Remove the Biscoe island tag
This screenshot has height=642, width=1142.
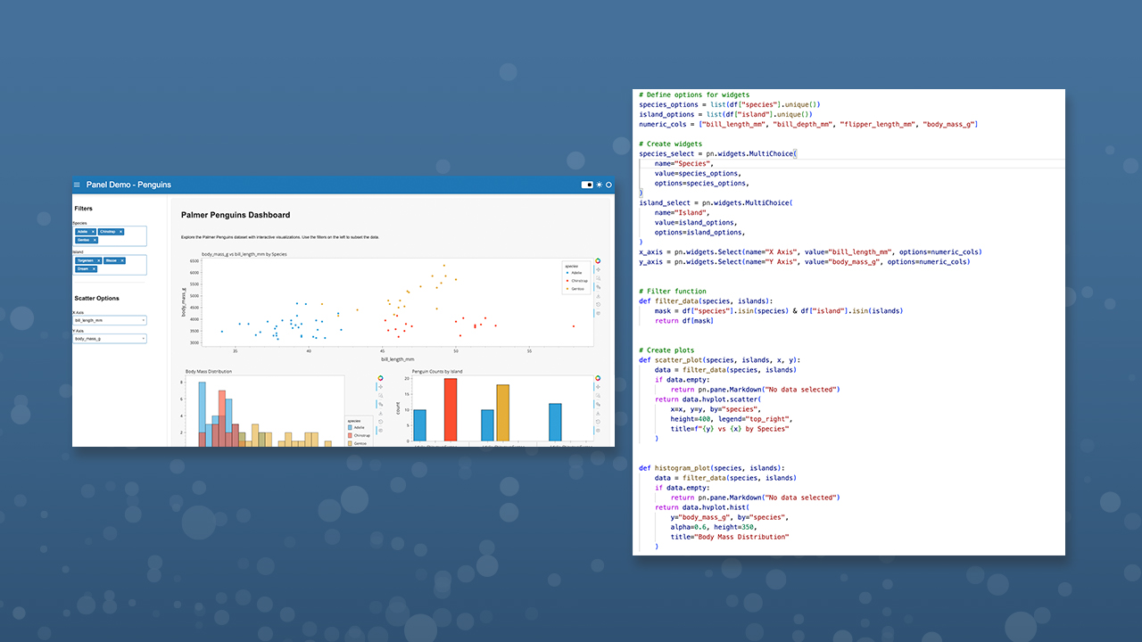click(x=121, y=260)
